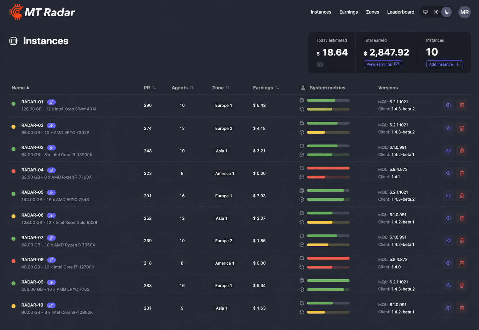Sort instances by Name column

point(21,88)
